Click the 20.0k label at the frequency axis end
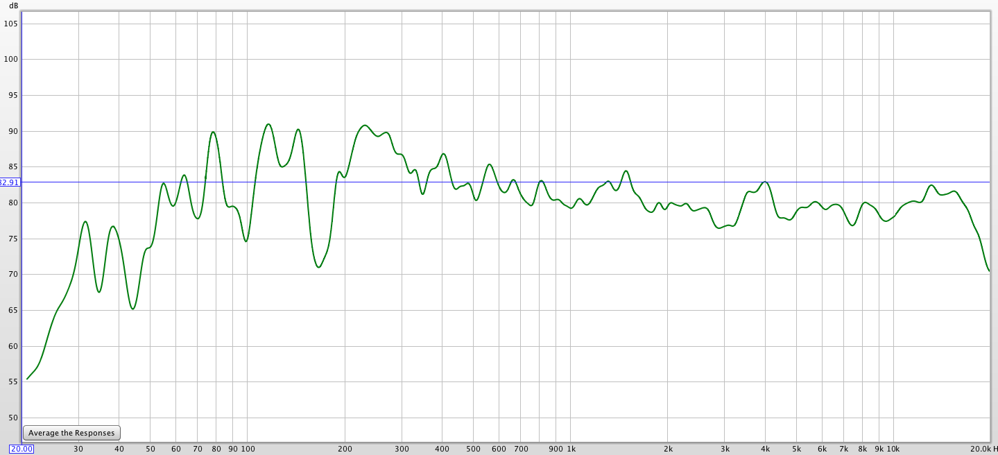The image size is (998, 455). [980, 449]
